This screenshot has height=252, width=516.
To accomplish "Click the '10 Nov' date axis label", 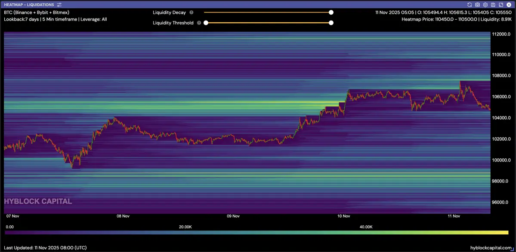I will coord(343,216).
